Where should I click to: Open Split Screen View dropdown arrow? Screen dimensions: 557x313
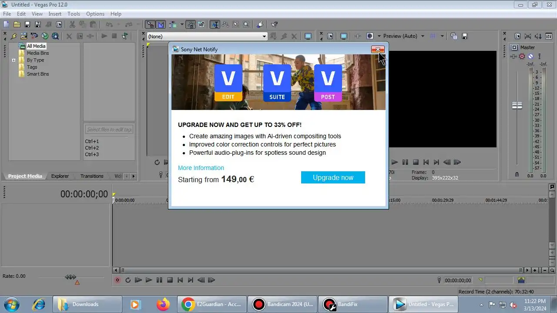pyautogui.click(x=379, y=36)
